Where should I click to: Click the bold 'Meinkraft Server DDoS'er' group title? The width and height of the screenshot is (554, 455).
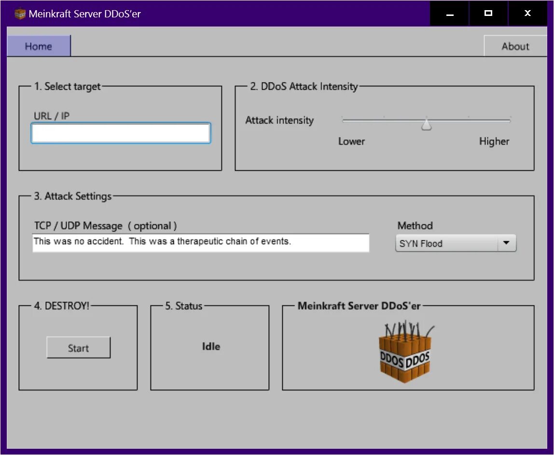359,306
